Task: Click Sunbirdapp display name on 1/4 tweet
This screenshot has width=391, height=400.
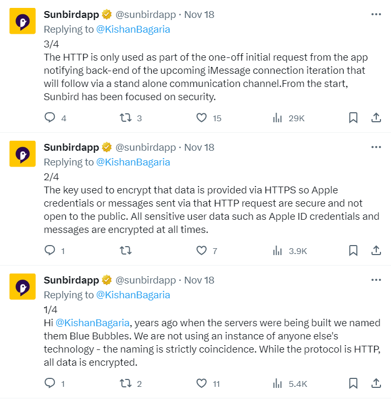Action: coord(71,280)
